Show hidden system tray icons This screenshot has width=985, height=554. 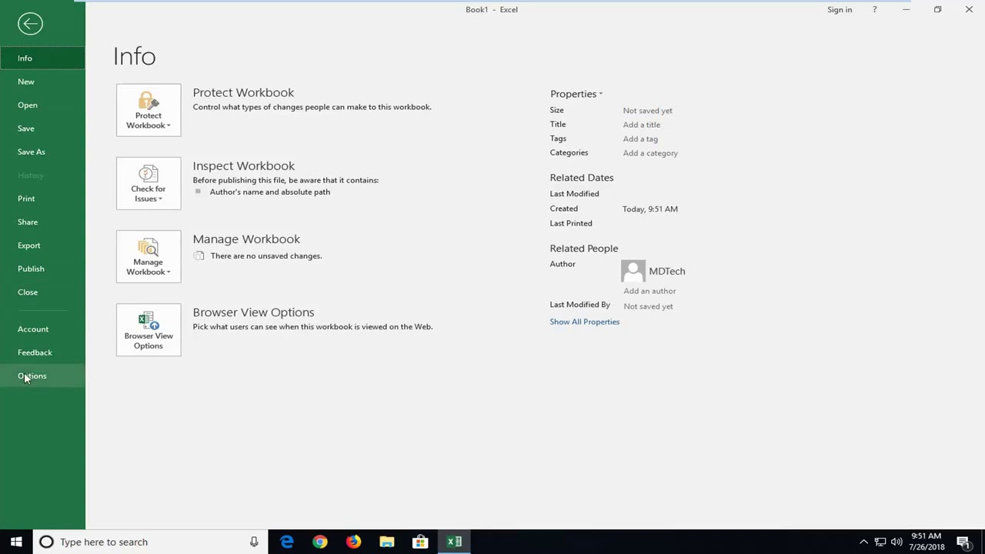[863, 542]
